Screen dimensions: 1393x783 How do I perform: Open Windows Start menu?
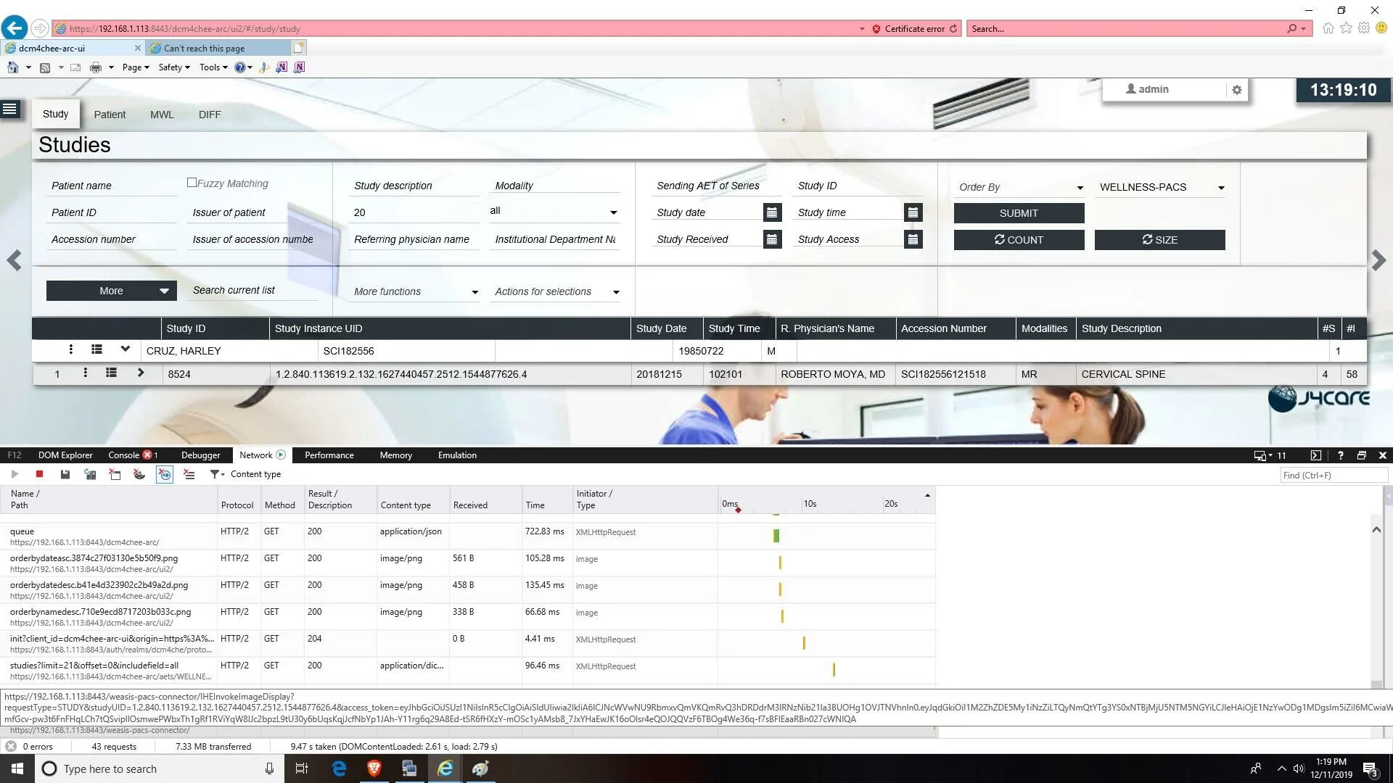17,768
